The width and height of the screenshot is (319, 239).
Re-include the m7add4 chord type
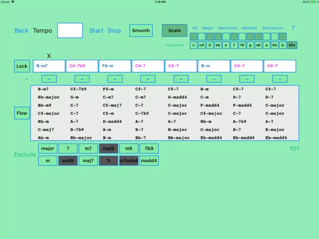129,161
